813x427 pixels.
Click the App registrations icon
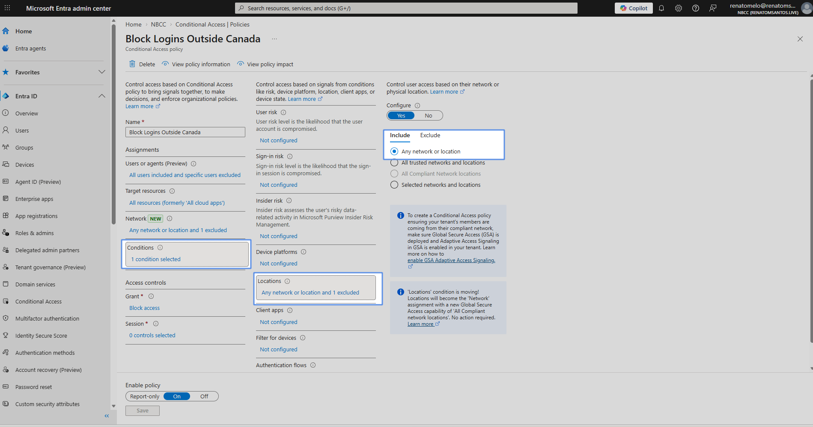(6, 216)
